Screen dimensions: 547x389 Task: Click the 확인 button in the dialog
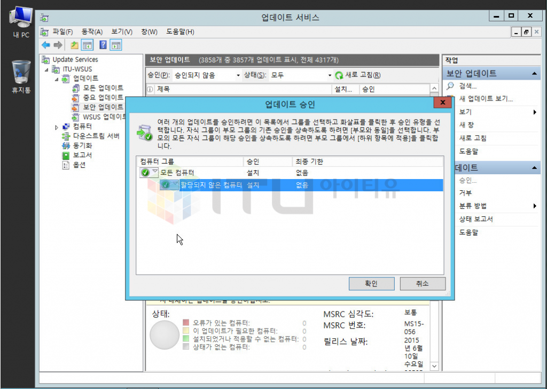click(x=371, y=283)
